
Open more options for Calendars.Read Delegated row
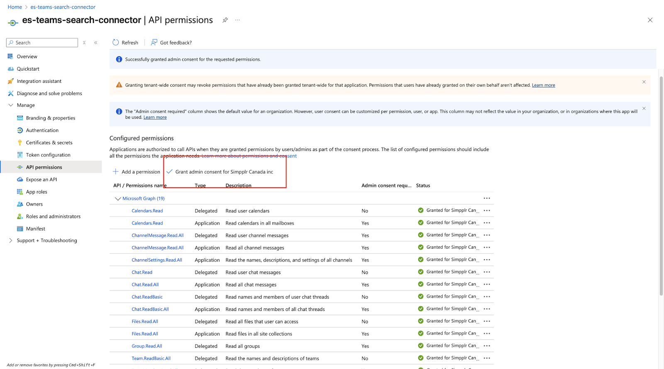pos(487,210)
